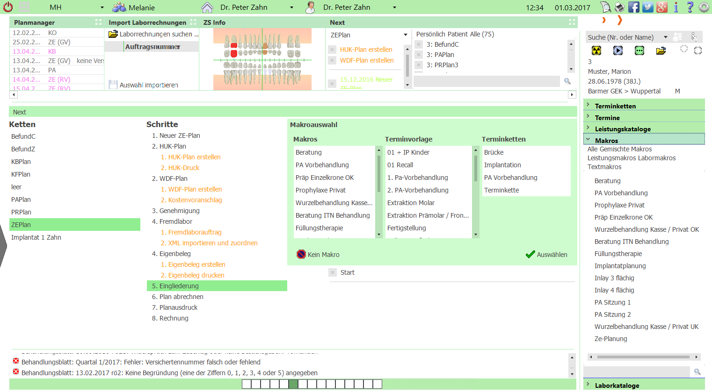Maximize the Planmanager panel
This screenshot has width=712, height=392.
click(98, 22)
